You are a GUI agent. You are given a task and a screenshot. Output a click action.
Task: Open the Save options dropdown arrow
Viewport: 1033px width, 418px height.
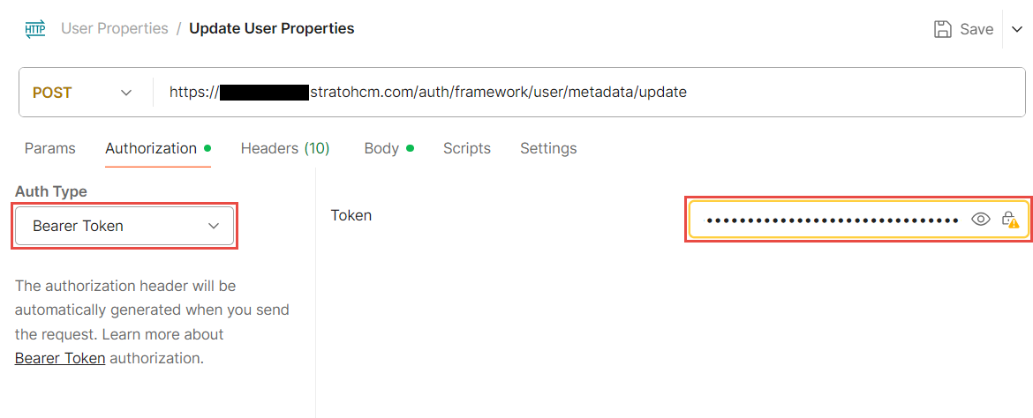[x=1015, y=29]
